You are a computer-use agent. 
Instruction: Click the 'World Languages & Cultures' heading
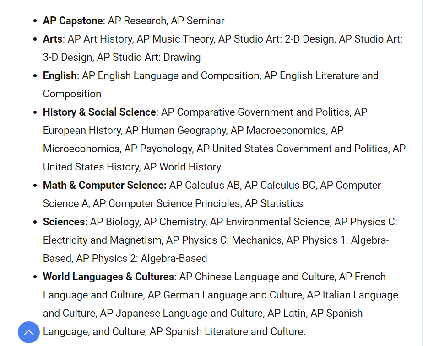click(x=108, y=277)
